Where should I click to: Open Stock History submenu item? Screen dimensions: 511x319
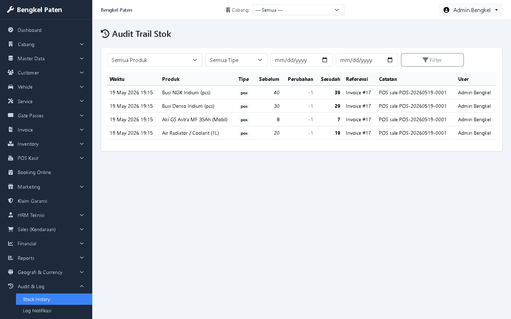pos(54,299)
